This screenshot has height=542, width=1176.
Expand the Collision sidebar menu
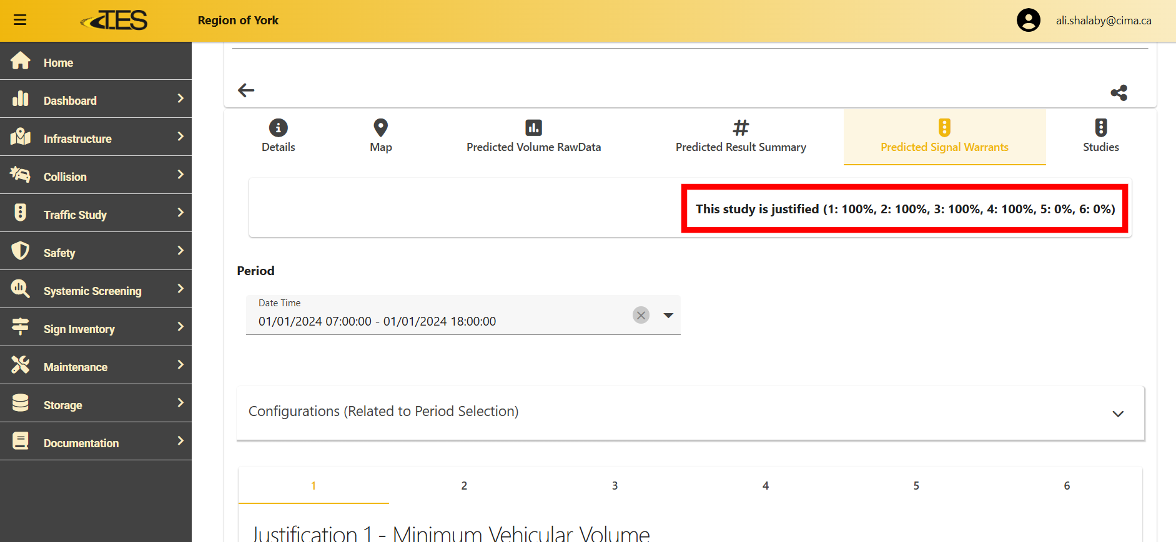[96, 177]
